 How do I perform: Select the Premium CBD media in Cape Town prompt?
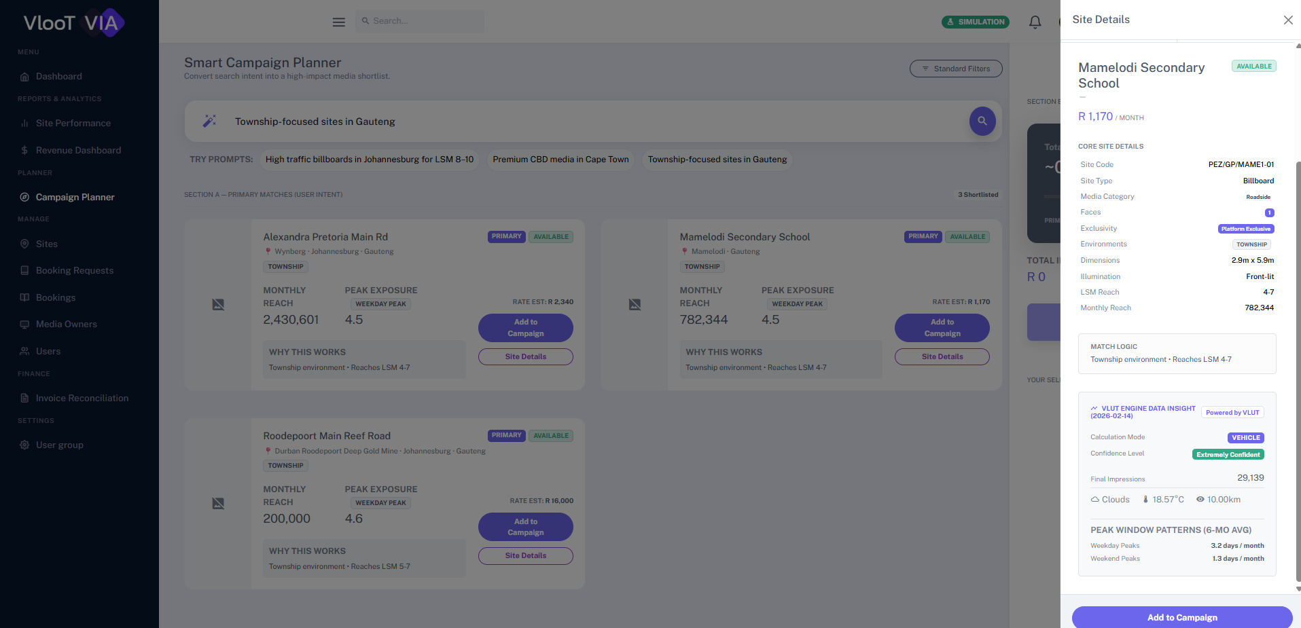(x=560, y=160)
